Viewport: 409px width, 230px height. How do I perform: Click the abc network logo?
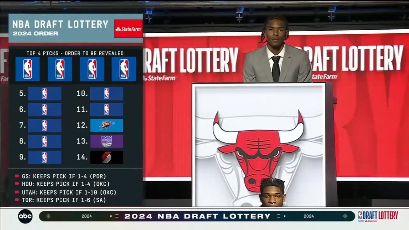pos(25,216)
